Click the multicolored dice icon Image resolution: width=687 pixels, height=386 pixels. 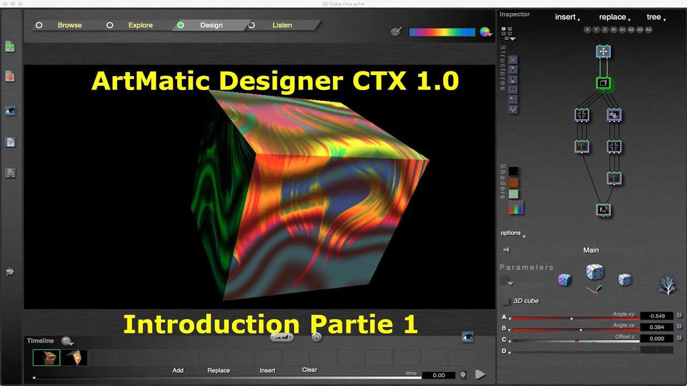pos(564,280)
